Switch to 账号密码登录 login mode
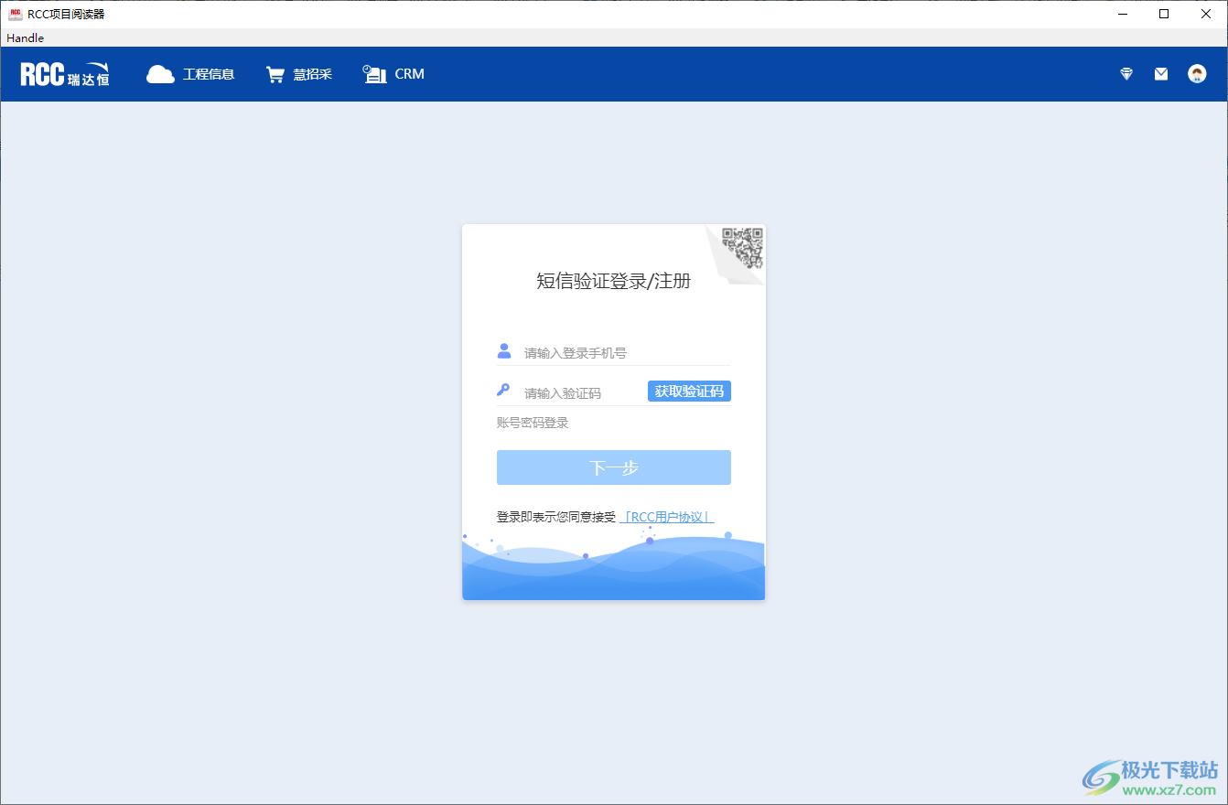Screen dimensions: 1228x805 tap(532, 422)
